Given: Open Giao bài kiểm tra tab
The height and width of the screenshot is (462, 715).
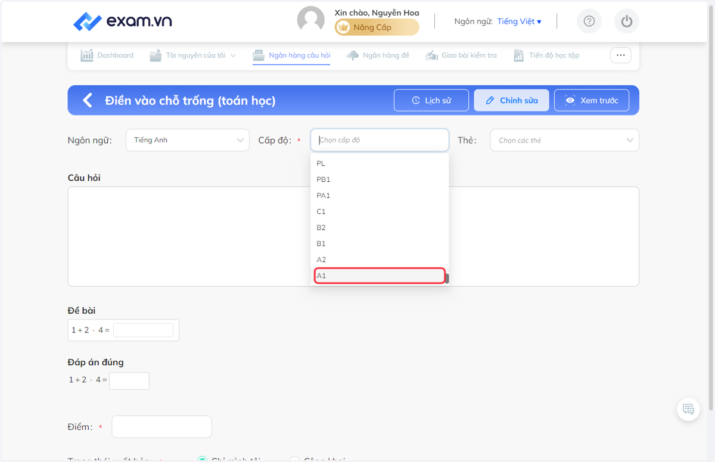Looking at the screenshot, I should tap(461, 55).
